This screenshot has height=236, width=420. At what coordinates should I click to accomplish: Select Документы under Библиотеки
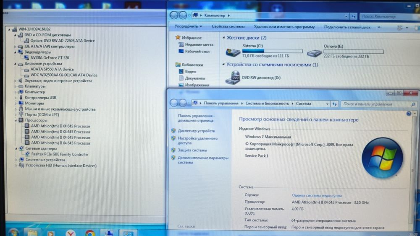195,78
